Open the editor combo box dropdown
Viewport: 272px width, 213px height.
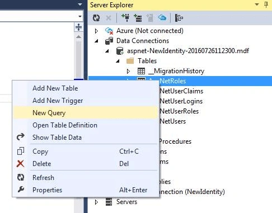[80, 16]
